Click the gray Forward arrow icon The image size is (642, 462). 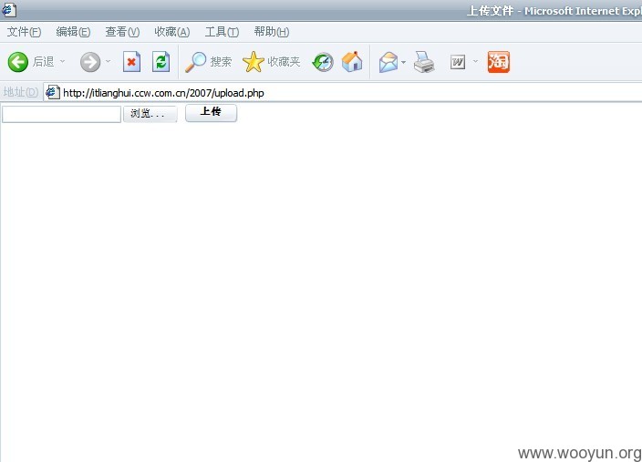click(x=90, y=62)
